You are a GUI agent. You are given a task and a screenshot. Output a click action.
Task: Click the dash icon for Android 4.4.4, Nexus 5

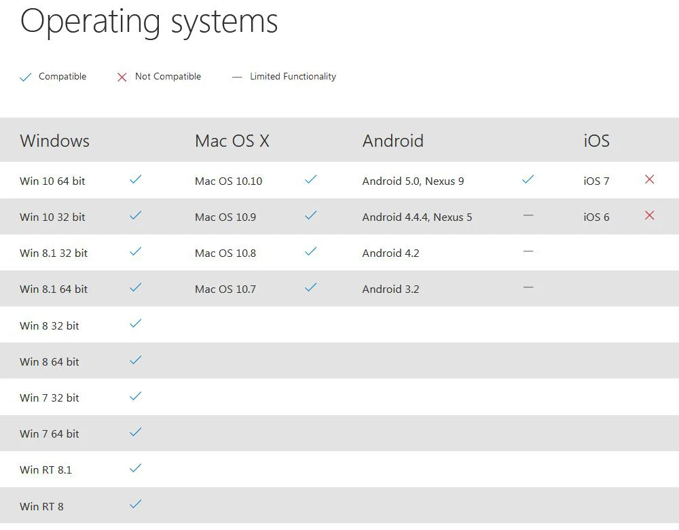(528, 215)
